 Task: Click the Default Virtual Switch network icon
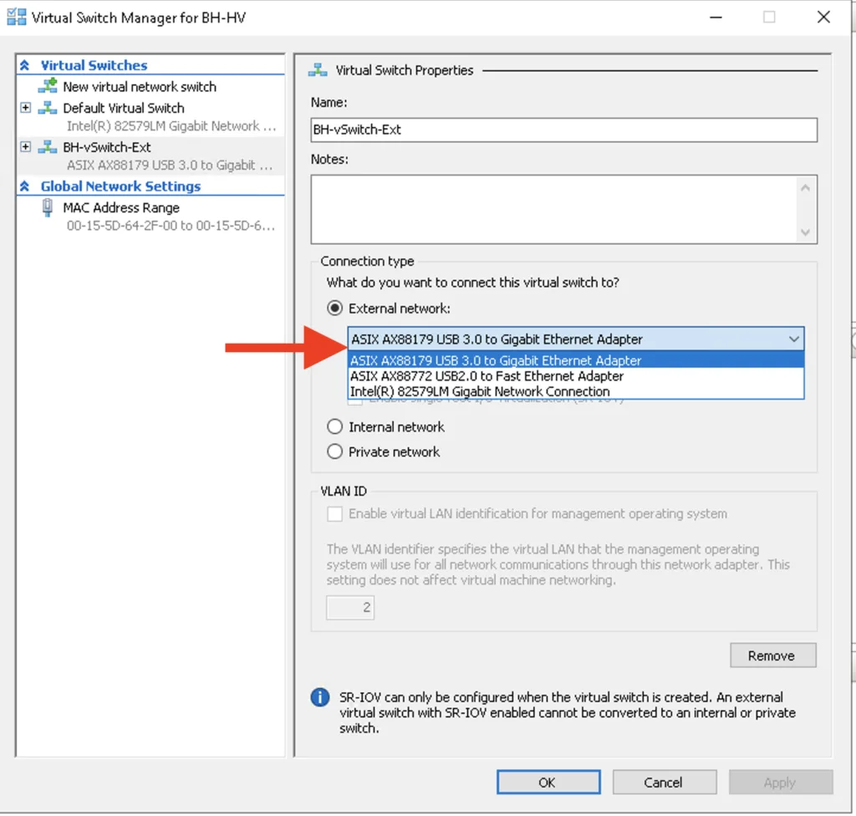(48, 108)
